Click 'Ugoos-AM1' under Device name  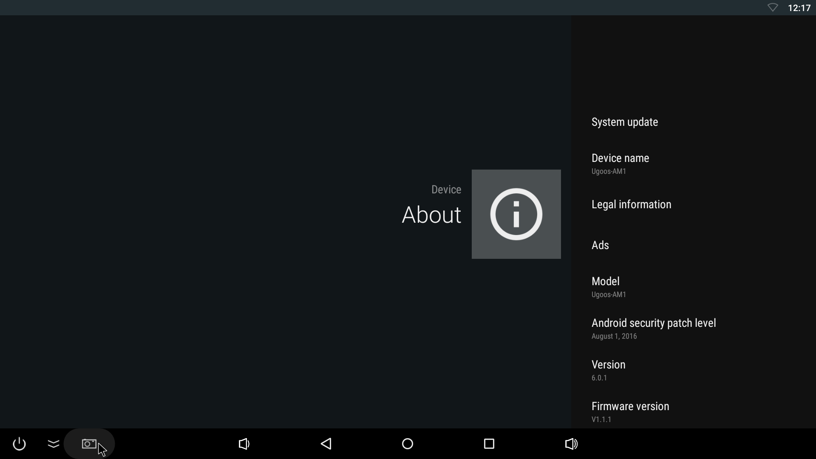coord(609,171)
